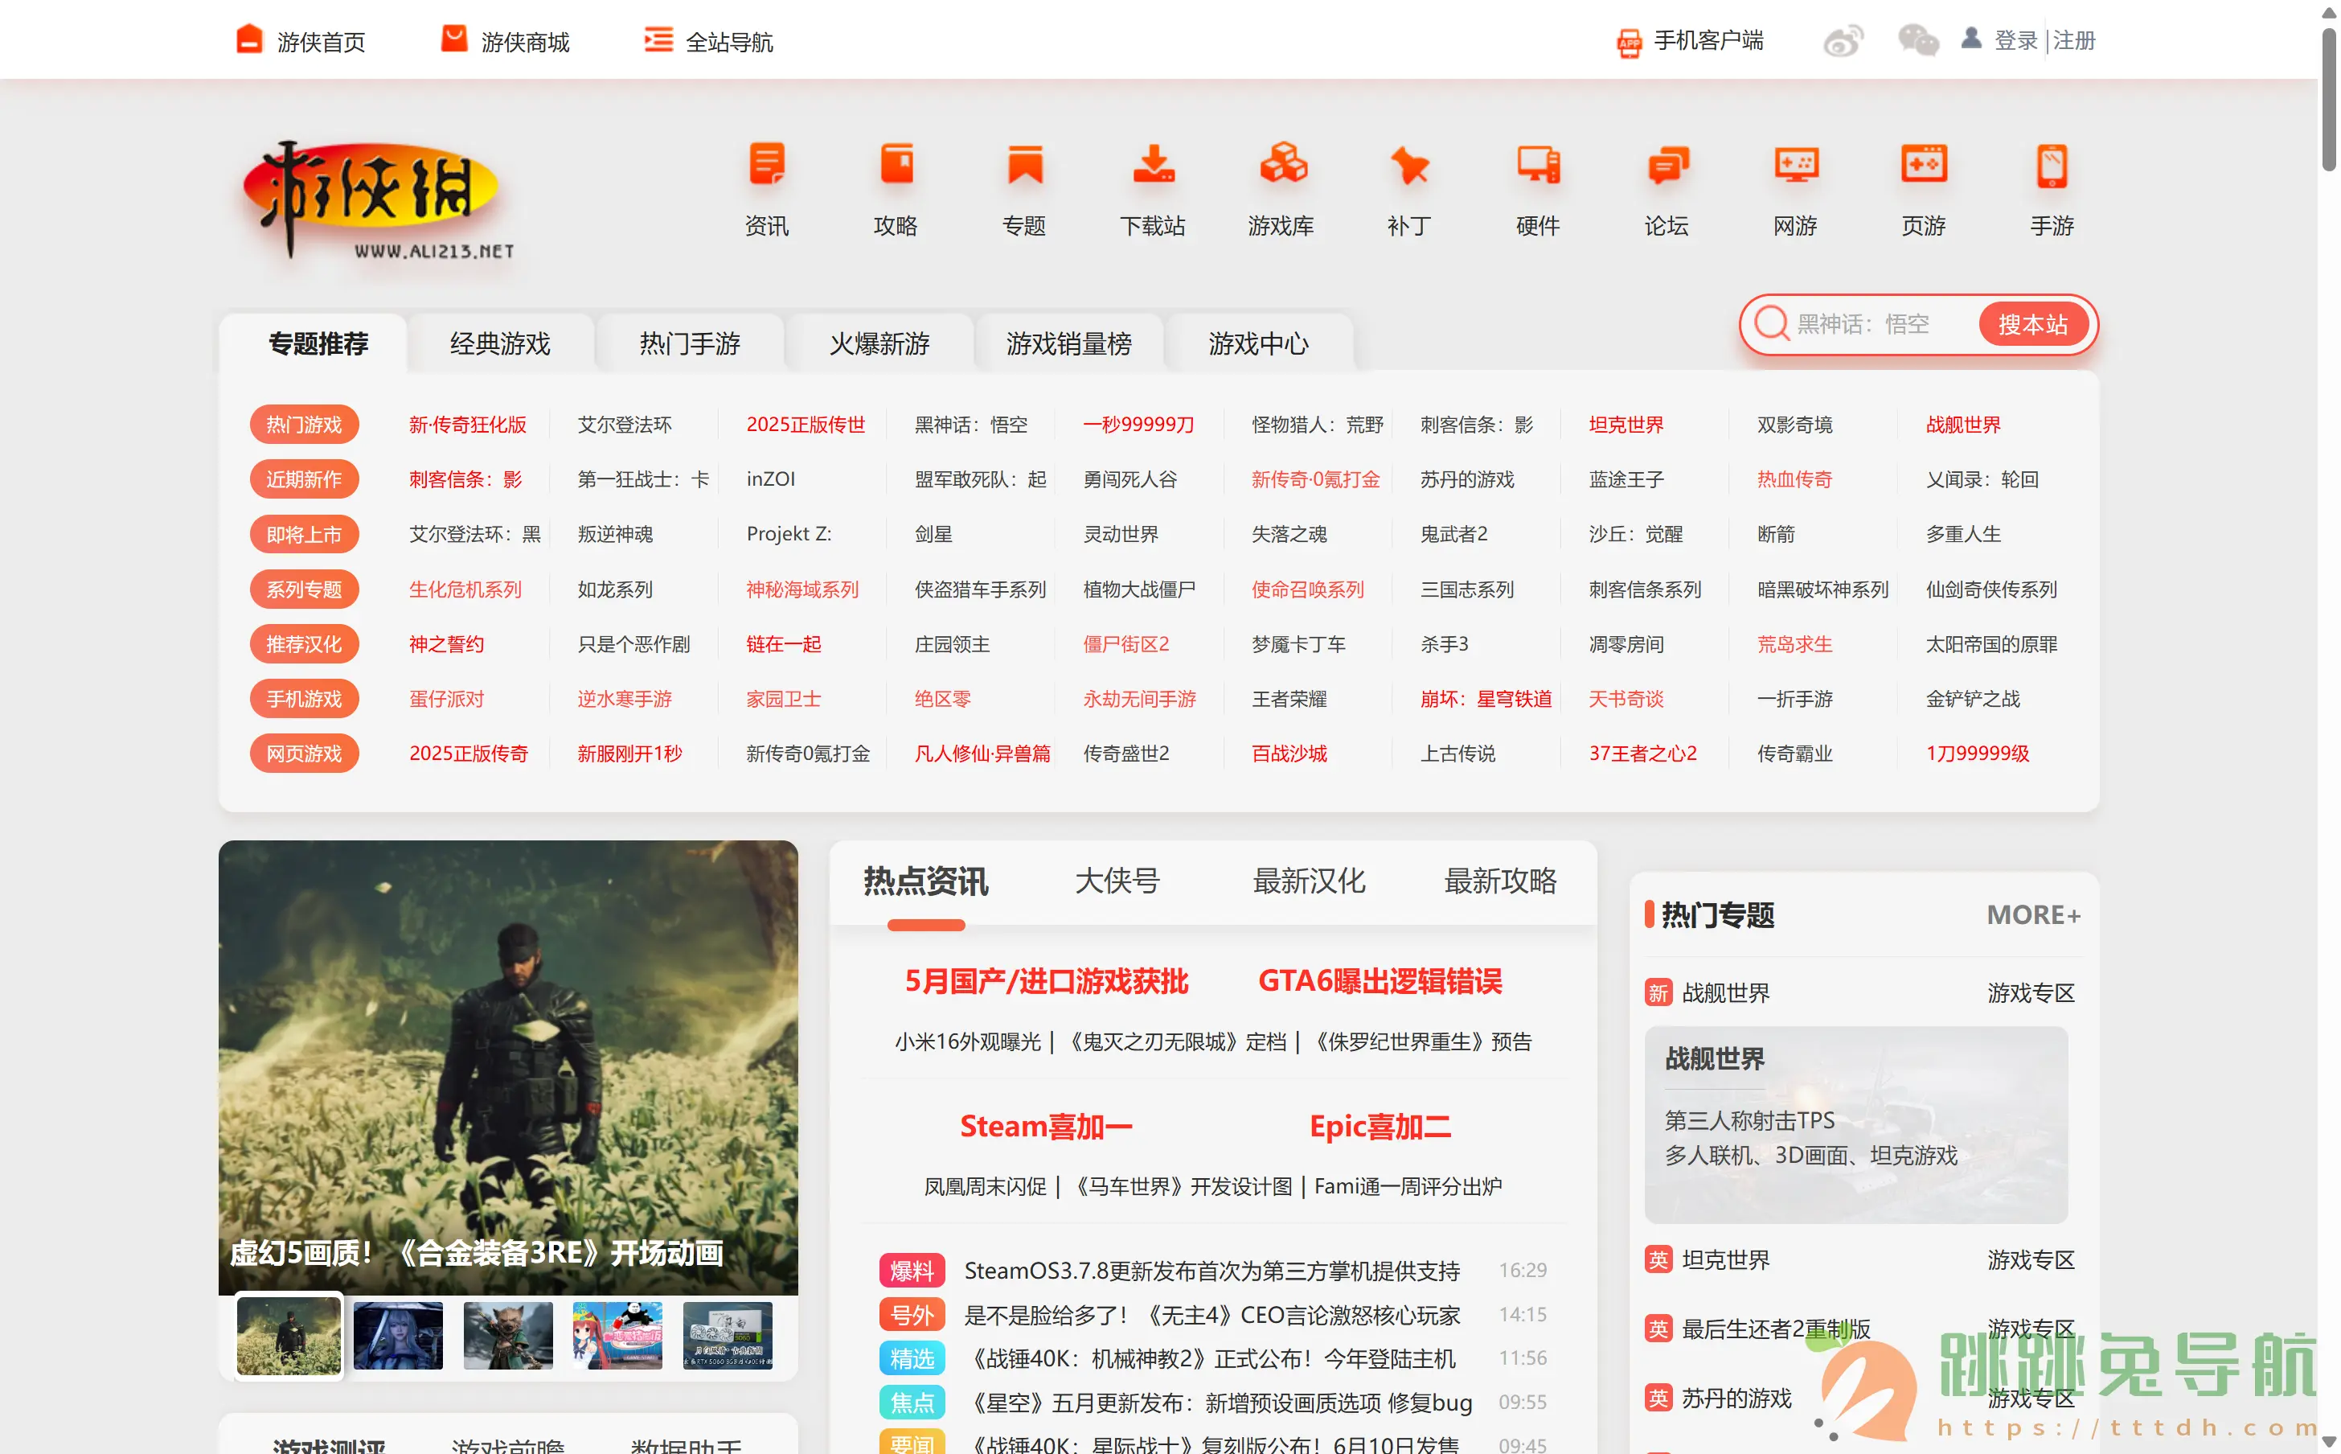Open the Epic喜加二 headline
This screenshot has width=2341, height=1454.
1380,1126
